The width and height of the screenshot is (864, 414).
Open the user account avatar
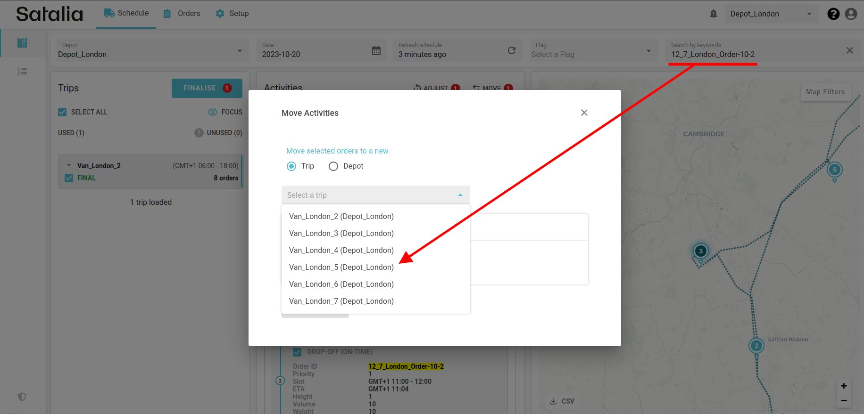(x=851, y=14)
